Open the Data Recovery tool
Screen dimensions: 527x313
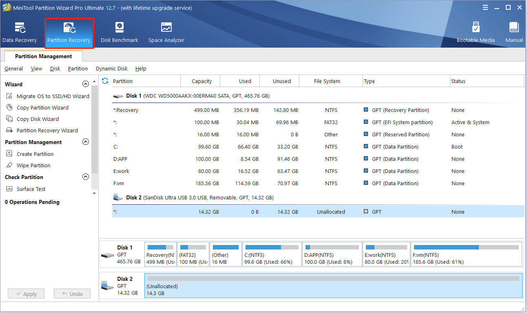[20, 33]
